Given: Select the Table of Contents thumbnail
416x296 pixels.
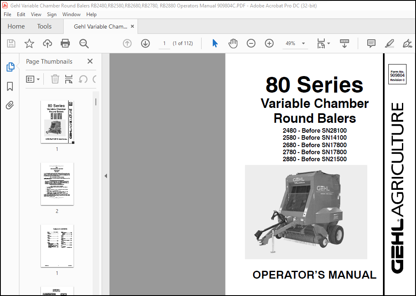Looking at the screenshot, I should pyautogui.click(x=57, y=246).
